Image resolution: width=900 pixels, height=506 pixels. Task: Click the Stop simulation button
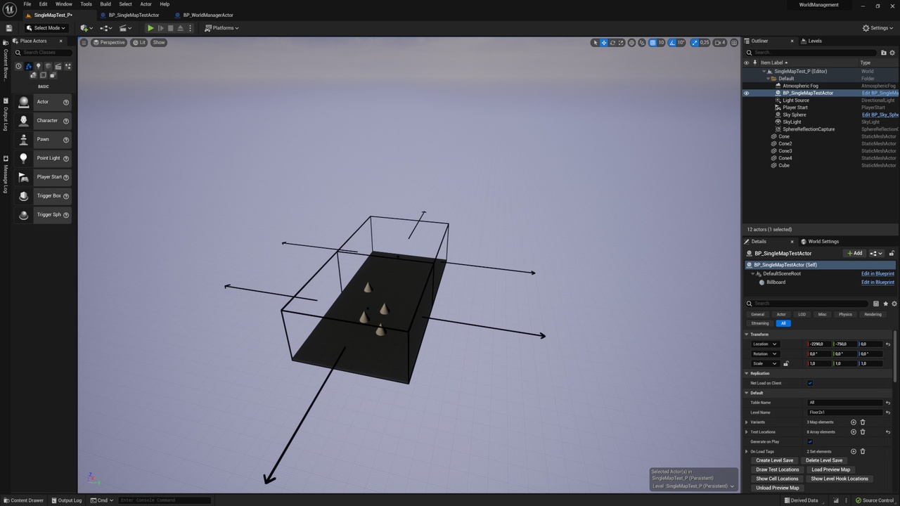tap(170, 28)
